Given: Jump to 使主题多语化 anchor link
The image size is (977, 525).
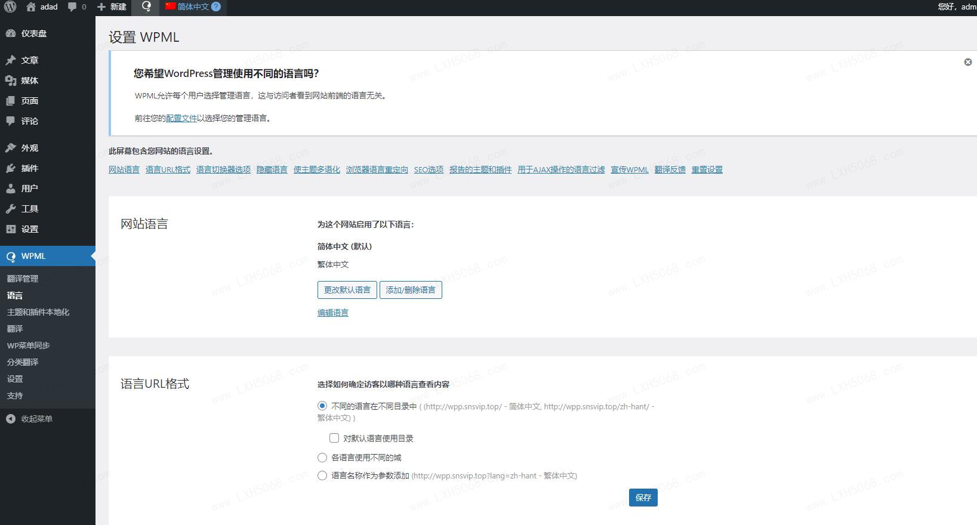Looking at the screenshot, I should pos(317,169).
